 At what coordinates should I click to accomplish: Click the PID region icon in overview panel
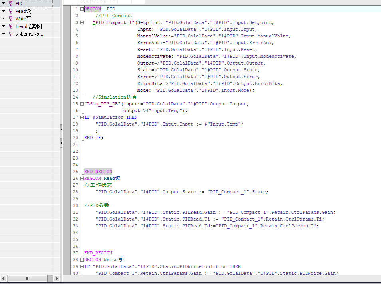(11, 4)
